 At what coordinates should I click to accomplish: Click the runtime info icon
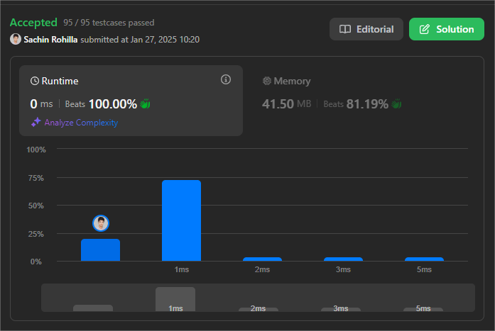(225, 79)
